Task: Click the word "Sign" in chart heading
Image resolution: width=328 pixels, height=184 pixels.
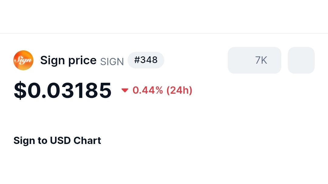Action: coord(22,141)
